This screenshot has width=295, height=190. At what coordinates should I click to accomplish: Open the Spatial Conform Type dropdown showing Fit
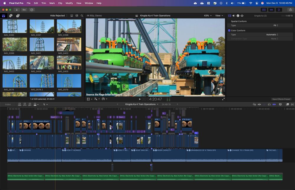pos(276,26)
